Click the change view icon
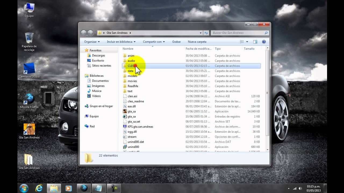344x193 pixels. [x=242, y=42]
